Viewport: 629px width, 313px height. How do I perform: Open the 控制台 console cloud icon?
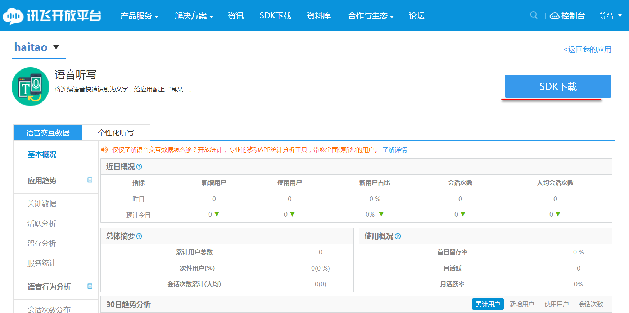point(555,16)
